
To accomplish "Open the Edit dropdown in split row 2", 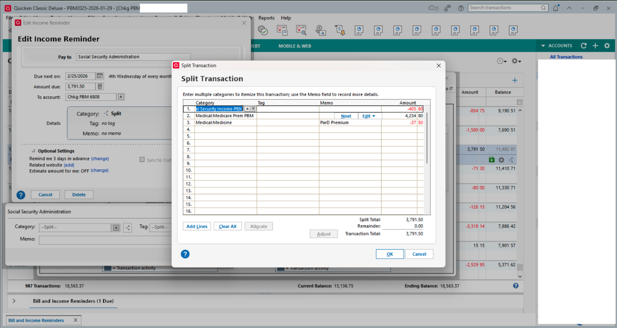I will tap(369, 116).
